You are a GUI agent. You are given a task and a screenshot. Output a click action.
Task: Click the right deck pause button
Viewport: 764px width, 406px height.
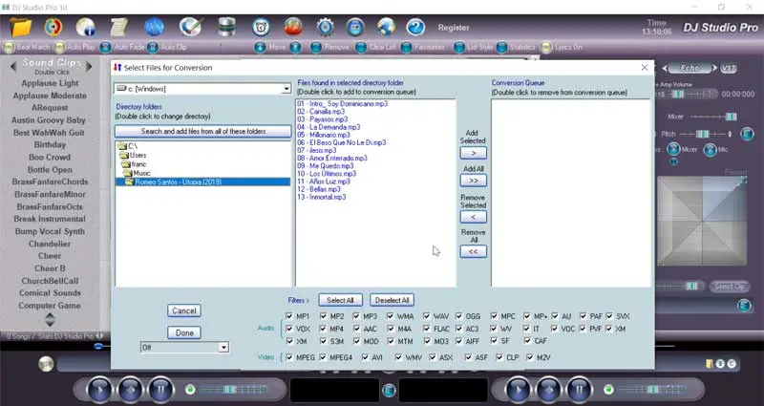(x=580, y=390)
